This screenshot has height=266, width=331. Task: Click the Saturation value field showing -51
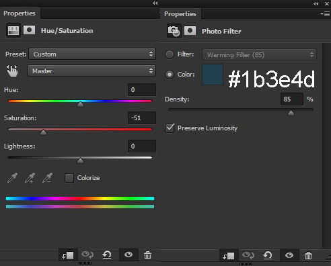(x=142, y=118)
